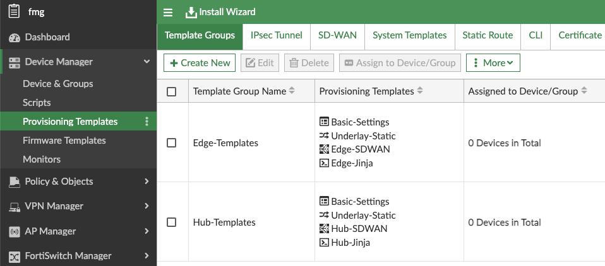Click Assign to Device/Group button
The height and width of the screenshot is (266, 605).
(400, 63)
